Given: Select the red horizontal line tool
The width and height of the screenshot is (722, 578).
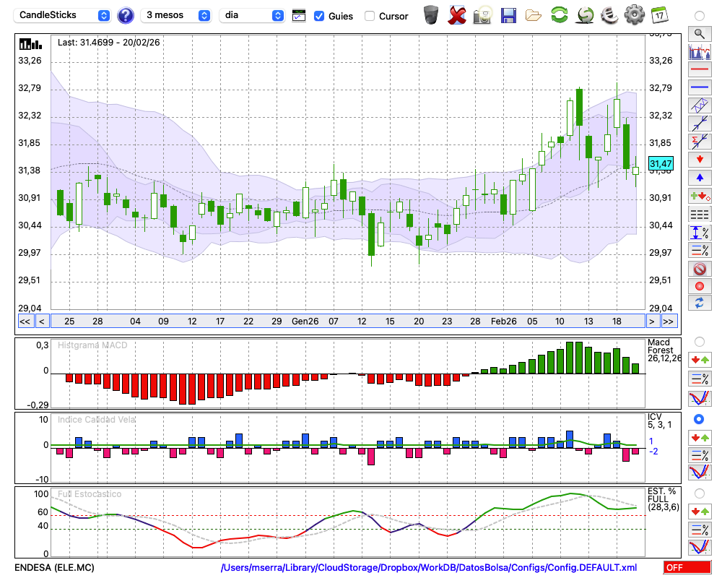Looking at the screenshot, I should pyautogui.click(x=700, y=70).
